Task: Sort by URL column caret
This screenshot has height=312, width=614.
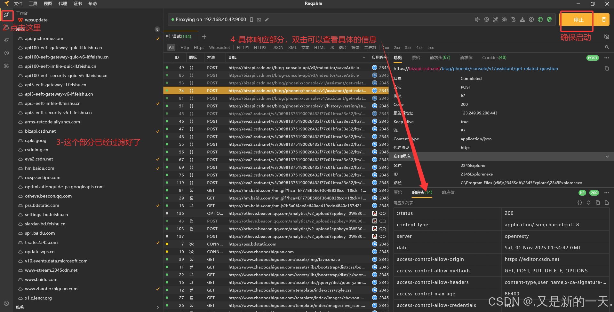Action: coord(364,58)
